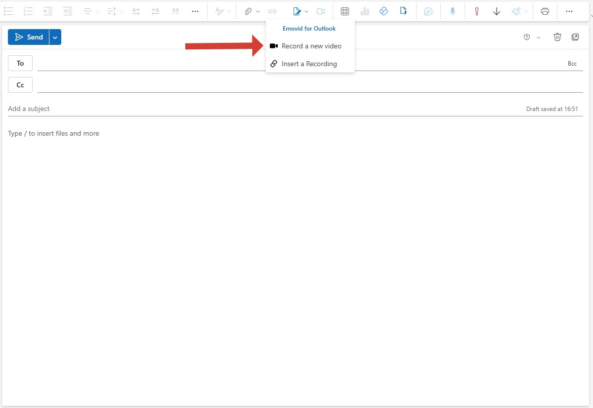
Task: Open the Apps grid icon
Action: (345, 11)
